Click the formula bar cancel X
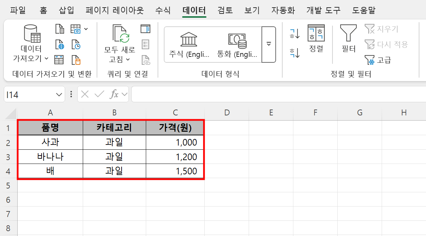426x236 pixels. click(x=85, y=94)
